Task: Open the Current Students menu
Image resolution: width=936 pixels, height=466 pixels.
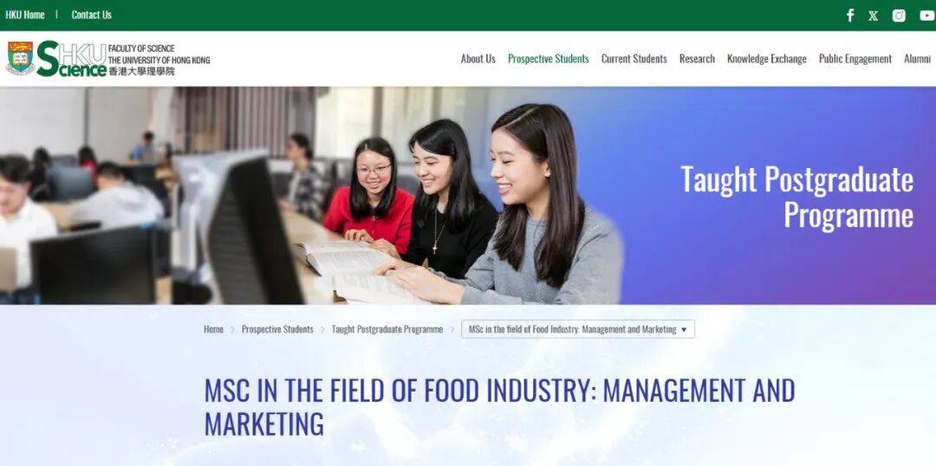Action: tap(634, 59)
